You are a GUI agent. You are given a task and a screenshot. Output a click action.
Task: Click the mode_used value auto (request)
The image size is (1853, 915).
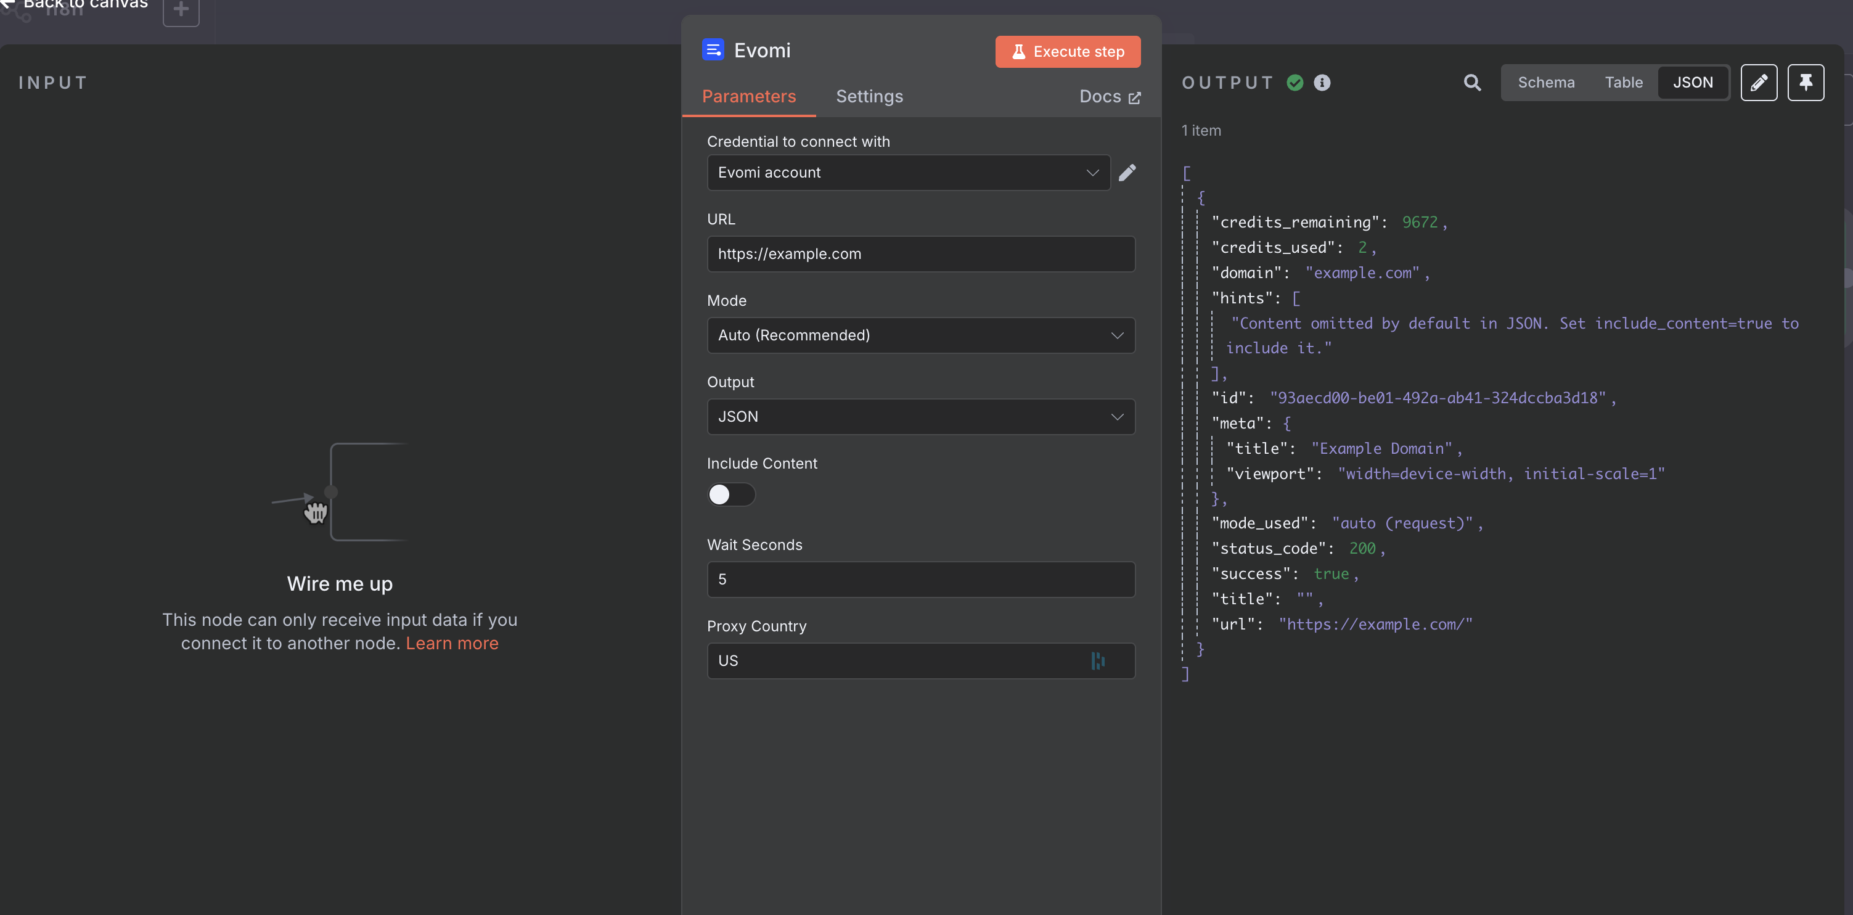tap(1402, 523)
